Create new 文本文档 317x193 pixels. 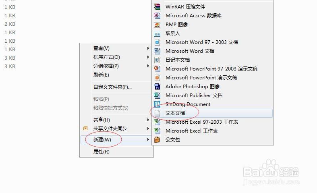213,113
